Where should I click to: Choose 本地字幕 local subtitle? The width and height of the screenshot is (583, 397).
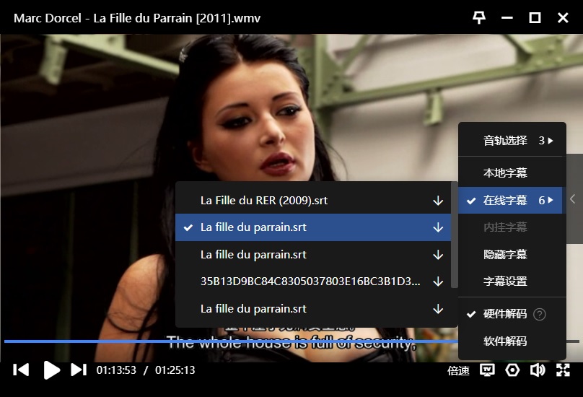coord(504,173)
